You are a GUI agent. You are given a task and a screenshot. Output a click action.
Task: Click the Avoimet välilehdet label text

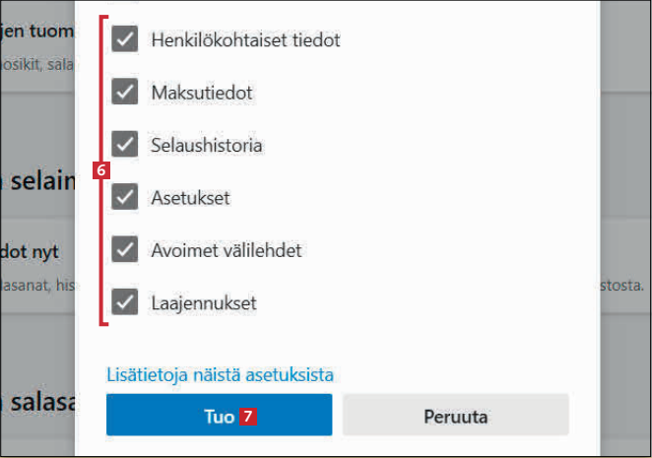[x=227, y=250]
